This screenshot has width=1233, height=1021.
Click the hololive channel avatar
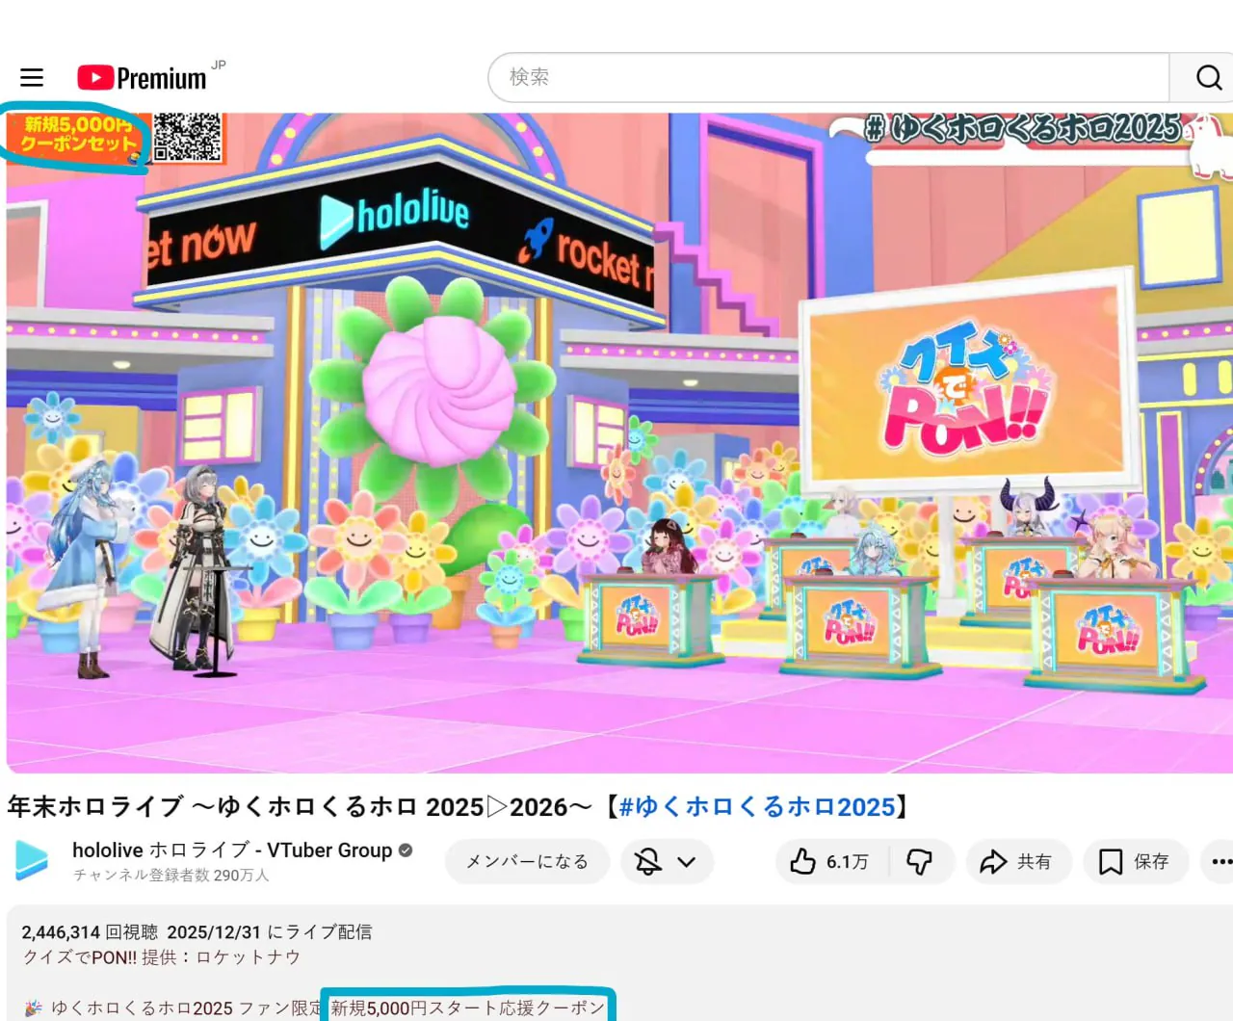tap(32, 860)
